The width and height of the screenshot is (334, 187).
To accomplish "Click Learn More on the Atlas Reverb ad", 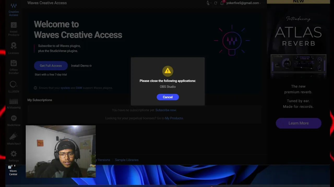I will point(299,123).
